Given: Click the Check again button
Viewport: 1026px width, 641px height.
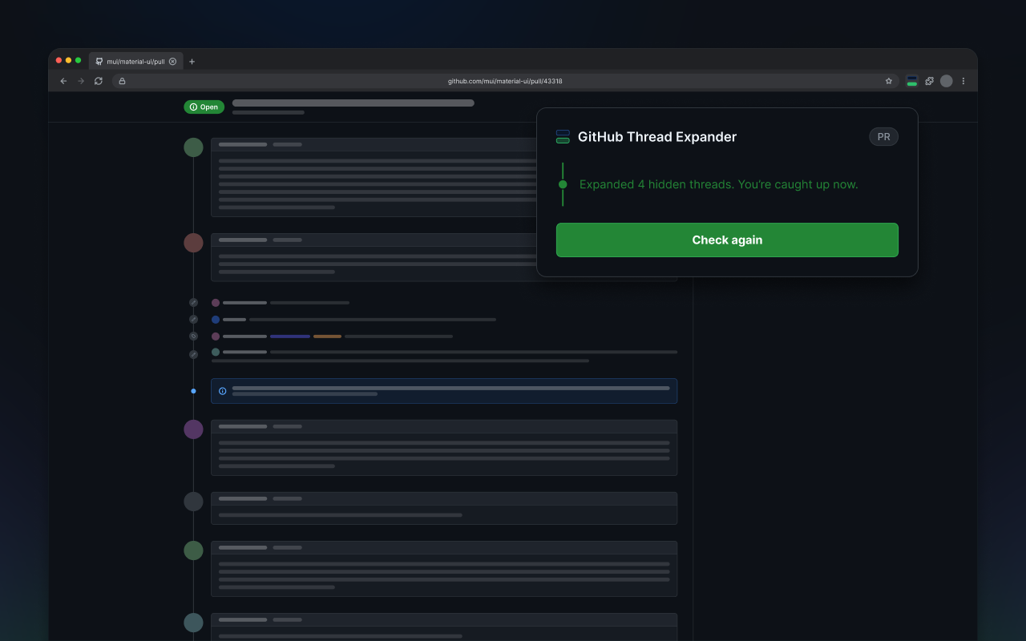Looking at the screenshot, I should [727, 240].
